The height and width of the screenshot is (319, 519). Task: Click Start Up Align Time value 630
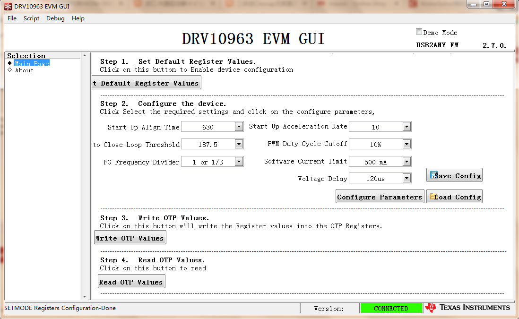point(208,127)
